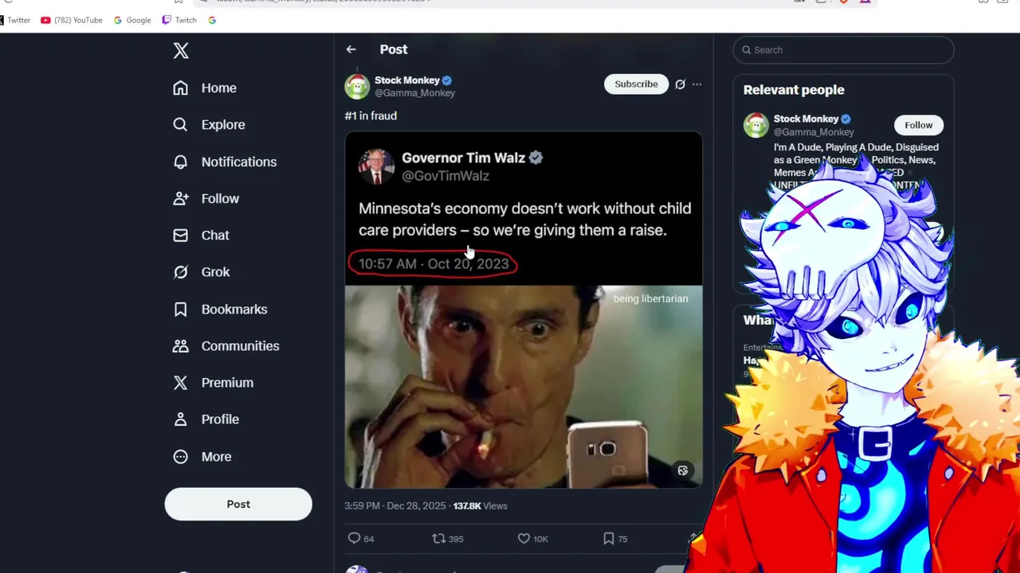Click the Grok slashed-circle icon
Image resolution: width=1020 pixels, height=573 pixels.
point(181,272)
